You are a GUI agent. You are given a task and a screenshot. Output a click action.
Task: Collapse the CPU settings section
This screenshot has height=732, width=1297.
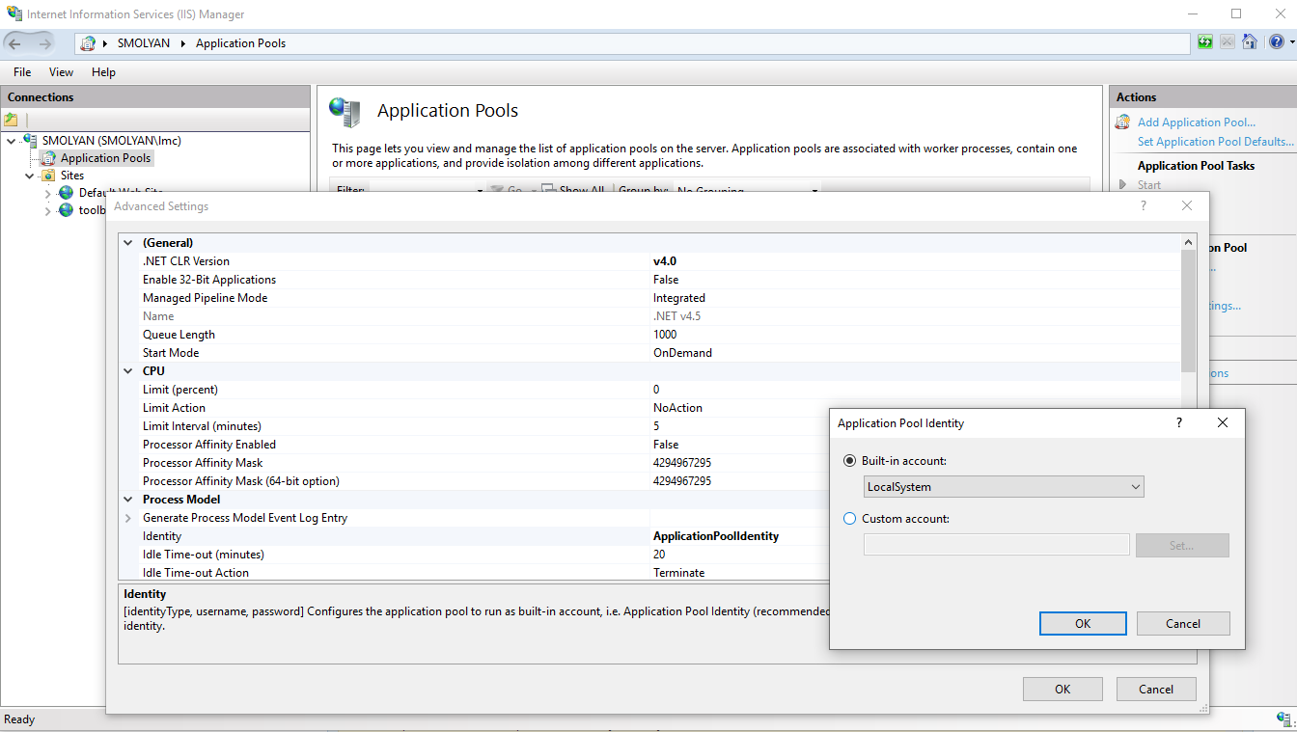coord(128,371)
